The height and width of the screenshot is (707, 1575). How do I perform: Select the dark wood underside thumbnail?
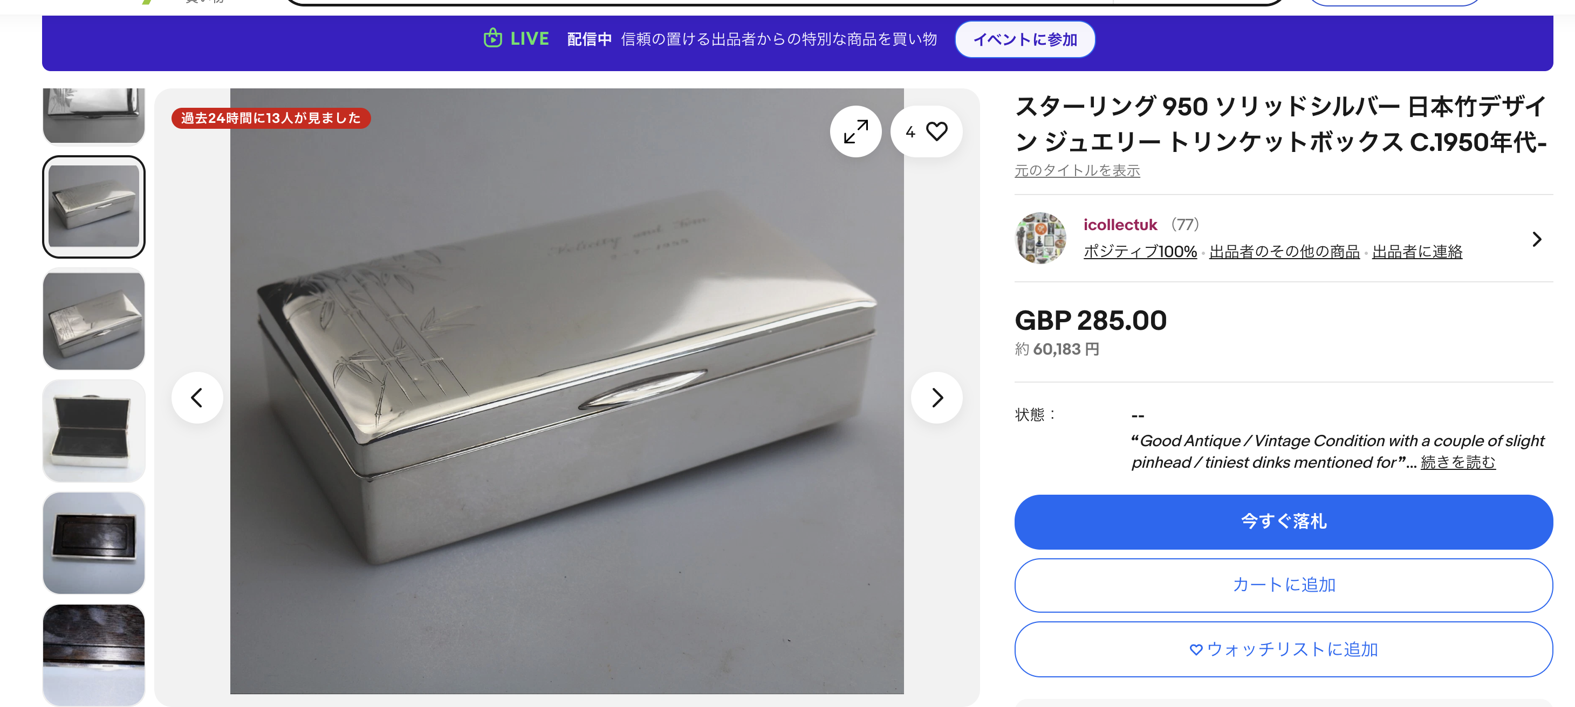click(x=93, y=543)
